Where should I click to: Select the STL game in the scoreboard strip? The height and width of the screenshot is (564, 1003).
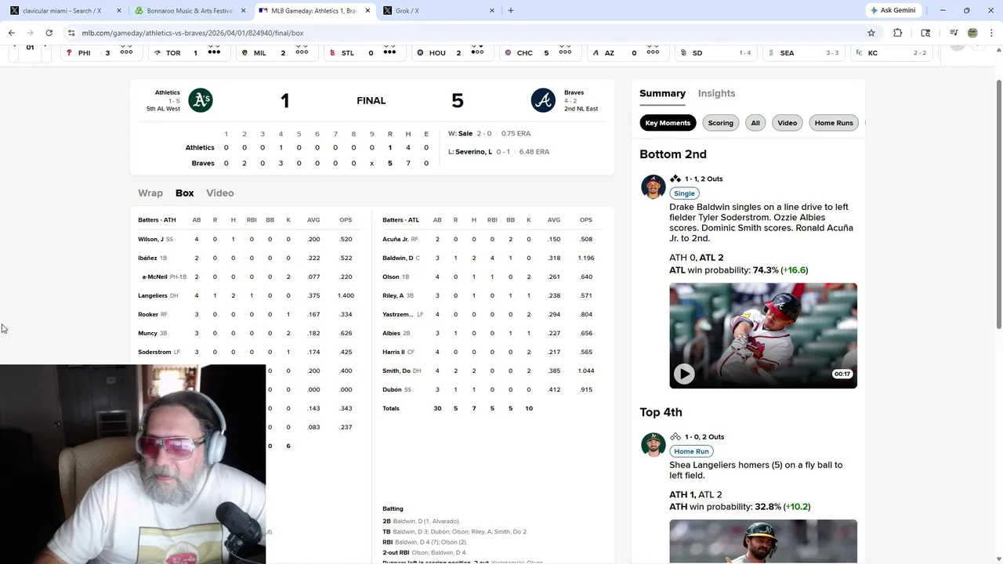pyautogui.click(x=364, y=52)
